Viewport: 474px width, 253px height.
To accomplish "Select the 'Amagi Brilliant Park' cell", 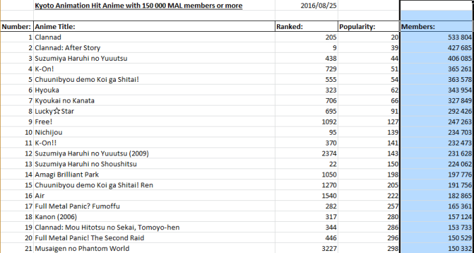I will click(x=154, y=175).
